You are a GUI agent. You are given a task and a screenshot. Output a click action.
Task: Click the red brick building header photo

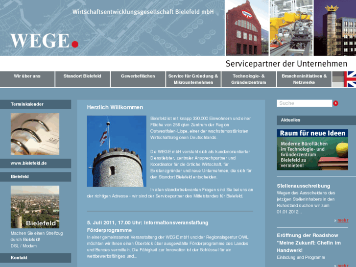click(247, 28)
